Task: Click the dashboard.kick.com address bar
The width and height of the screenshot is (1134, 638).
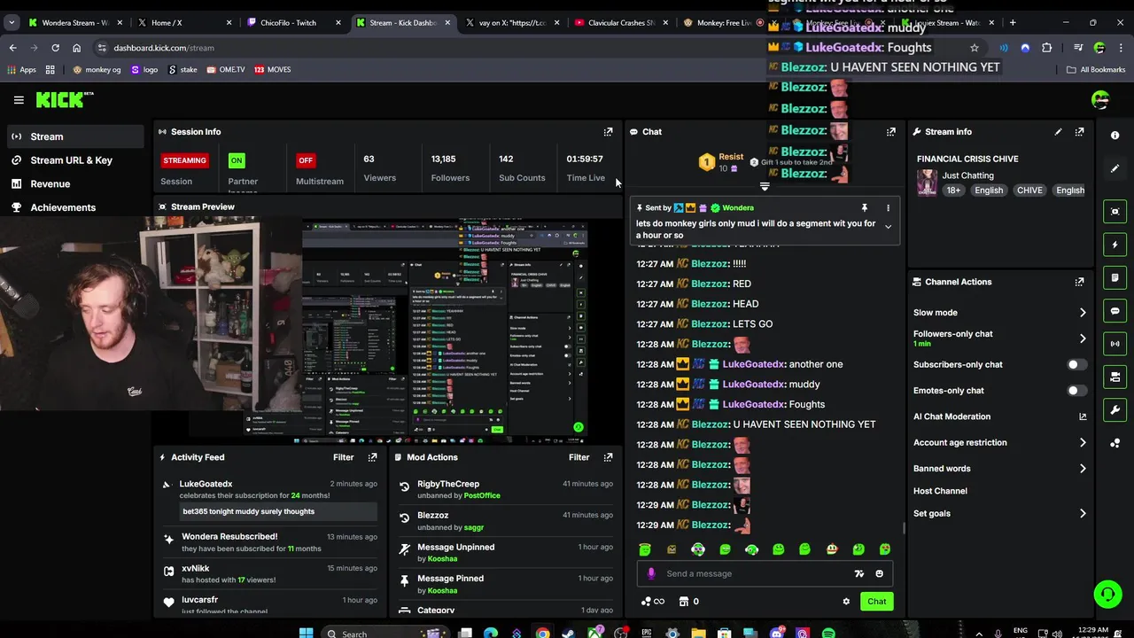Action: [532, 48]
